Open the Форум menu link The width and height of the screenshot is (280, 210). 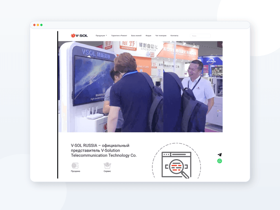[x=148, y=35]
